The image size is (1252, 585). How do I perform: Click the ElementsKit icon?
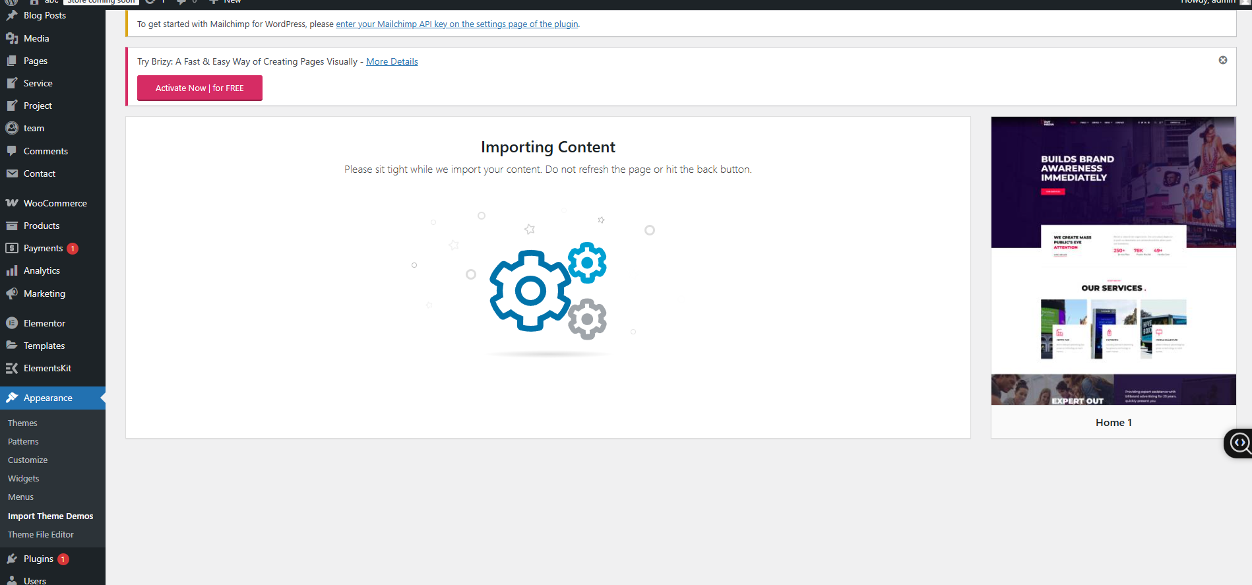(12, 368)
